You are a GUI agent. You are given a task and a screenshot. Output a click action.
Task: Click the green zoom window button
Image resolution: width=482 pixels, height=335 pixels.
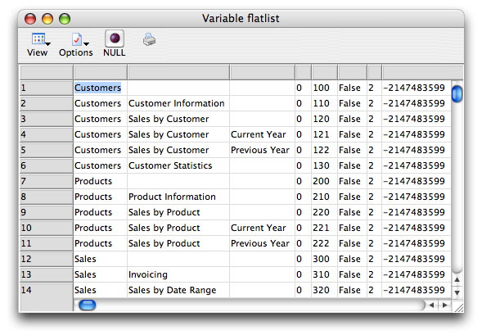click(65, 19)
